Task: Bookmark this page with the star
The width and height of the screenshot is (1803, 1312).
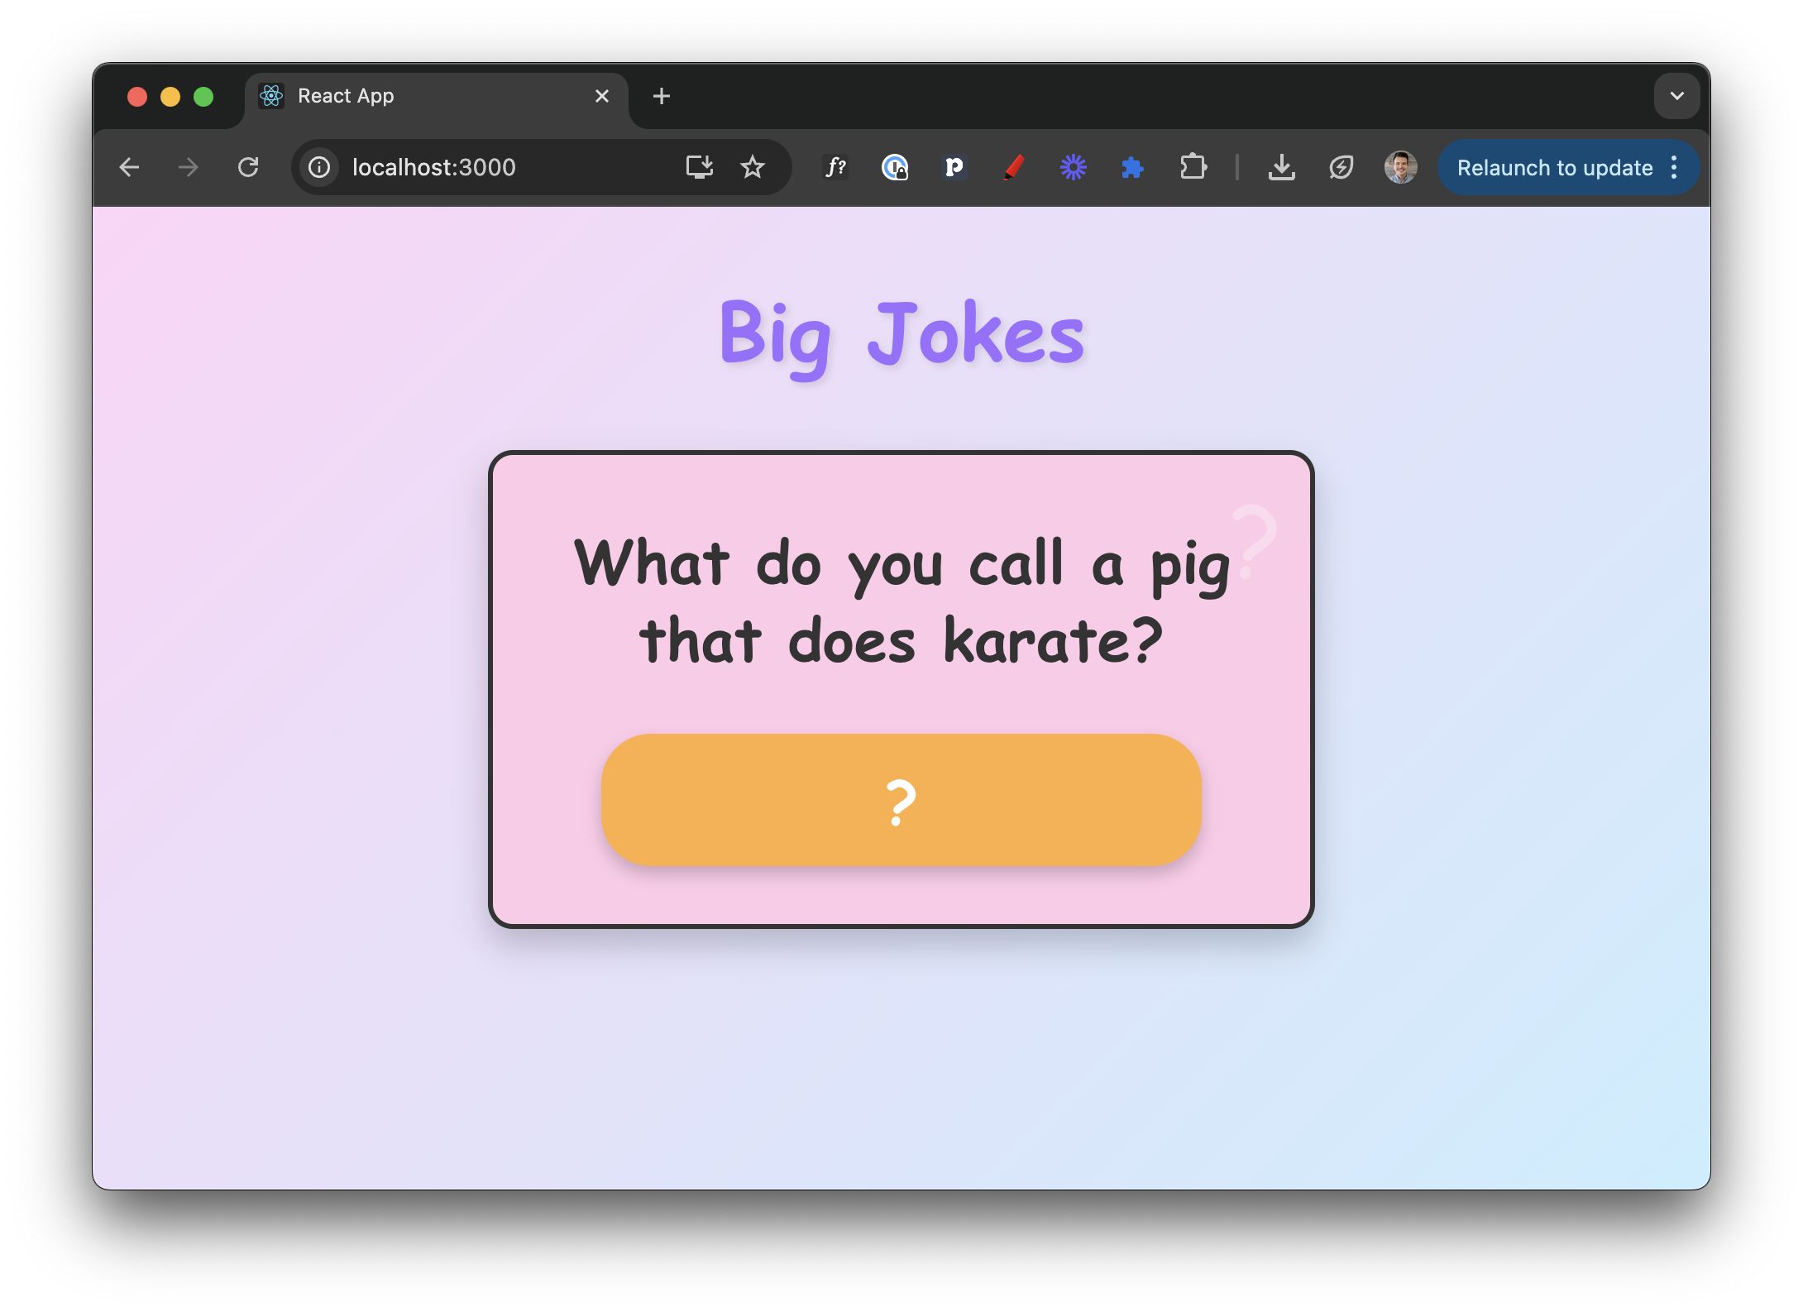Action: (752, 167)
